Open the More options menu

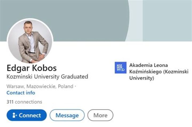tap(100, 115)
